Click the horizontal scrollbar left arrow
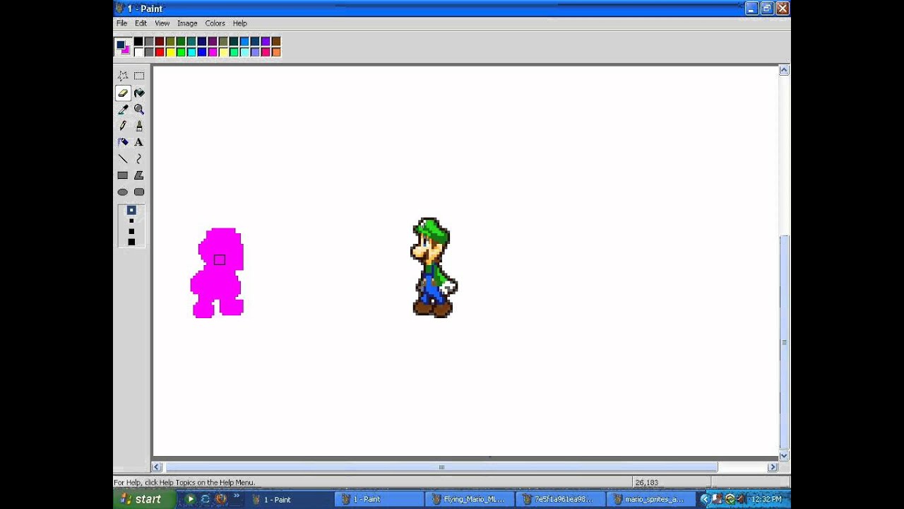 (x=157, y=467)
